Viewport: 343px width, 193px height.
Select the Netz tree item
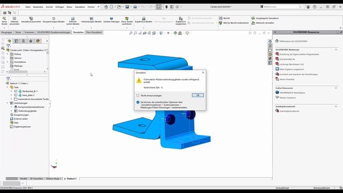(x=16, y=123)
